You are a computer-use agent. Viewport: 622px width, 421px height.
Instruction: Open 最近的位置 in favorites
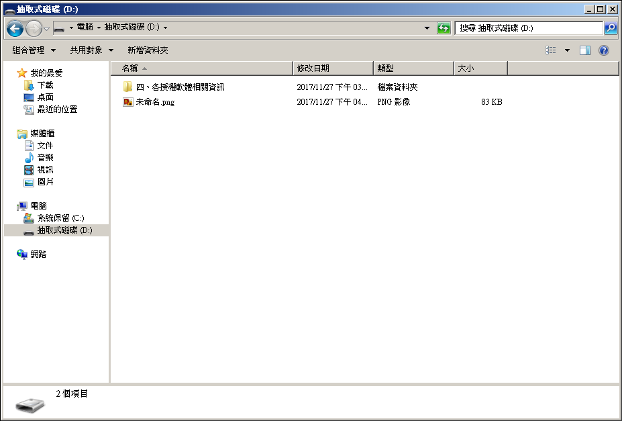(57, 109)
